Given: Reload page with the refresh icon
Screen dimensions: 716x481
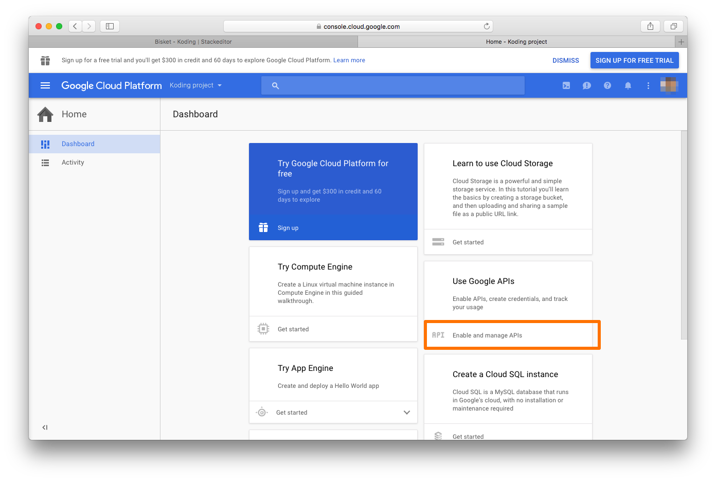Looking at the screenshot, I should coord(487,26).
